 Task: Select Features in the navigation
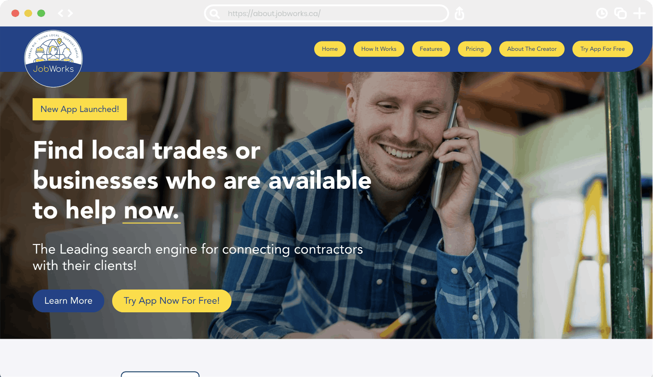point(431,49)
